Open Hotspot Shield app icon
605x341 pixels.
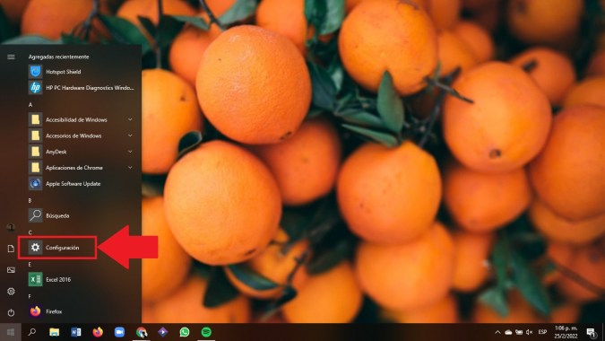coord(35,72)
